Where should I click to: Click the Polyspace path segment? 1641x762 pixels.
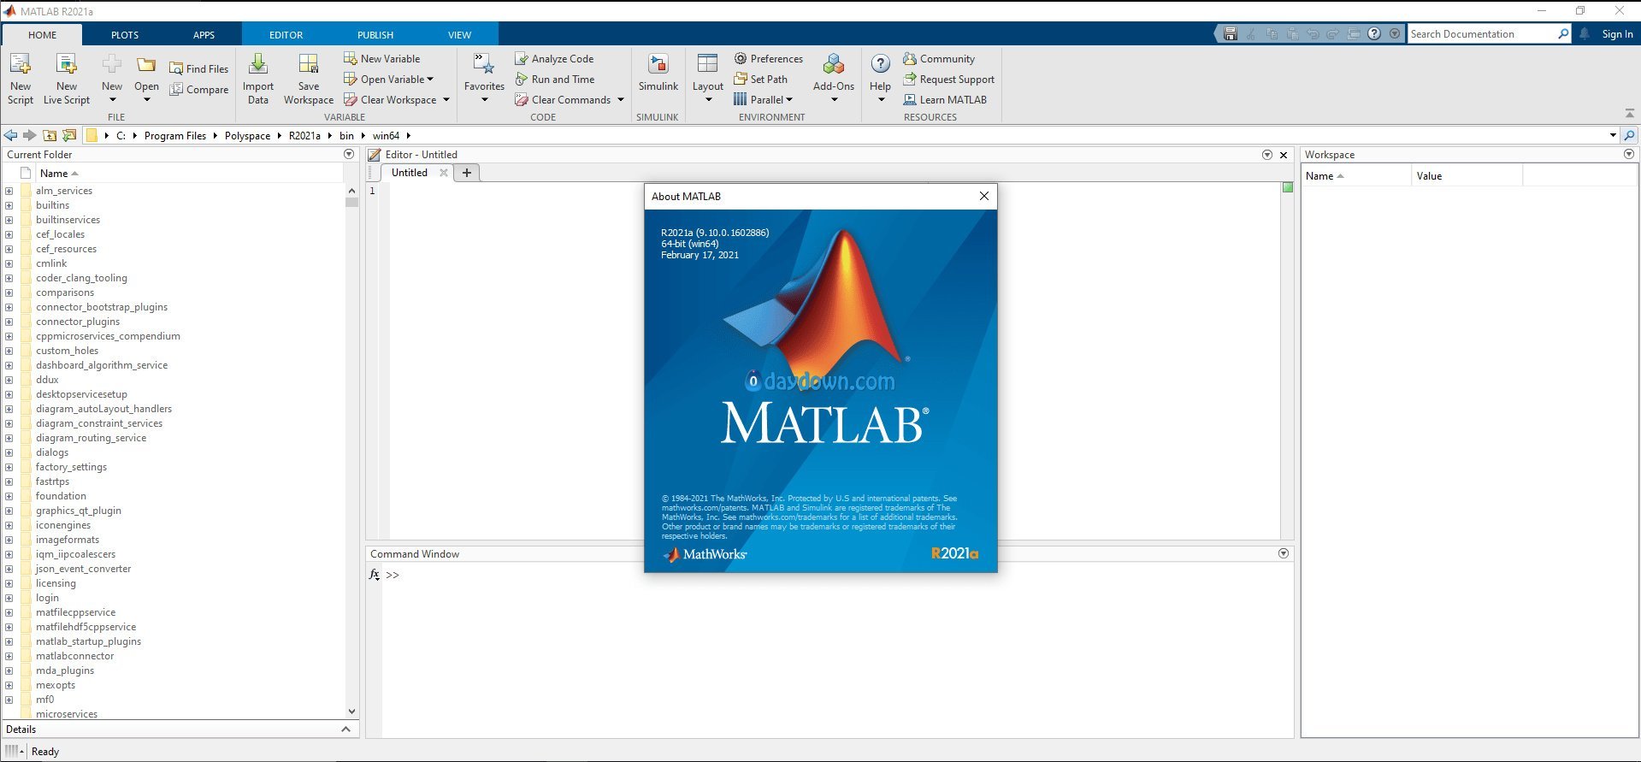(247, 135)
